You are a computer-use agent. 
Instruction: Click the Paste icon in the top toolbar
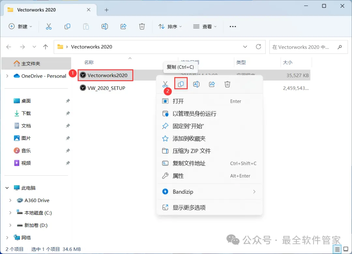86,26
